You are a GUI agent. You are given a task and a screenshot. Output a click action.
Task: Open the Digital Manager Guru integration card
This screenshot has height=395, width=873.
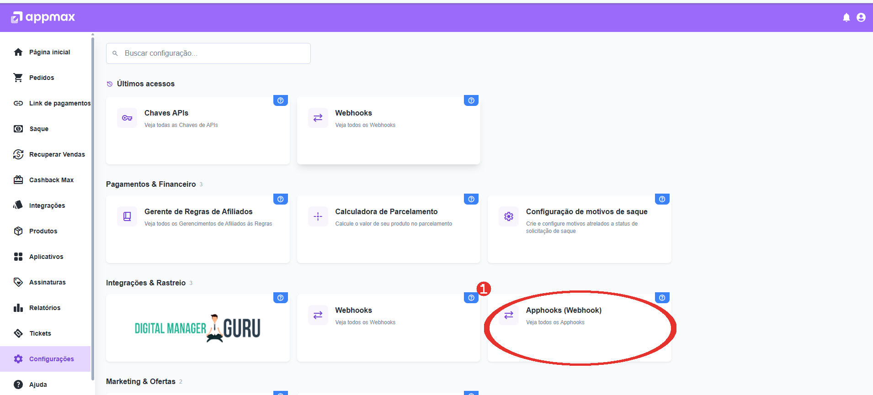198,328
